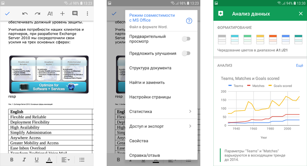The height and width of the screenshot is (166, 307).
Task: Choose the yellow alternating colors style
Action: [x=260, y=39]
